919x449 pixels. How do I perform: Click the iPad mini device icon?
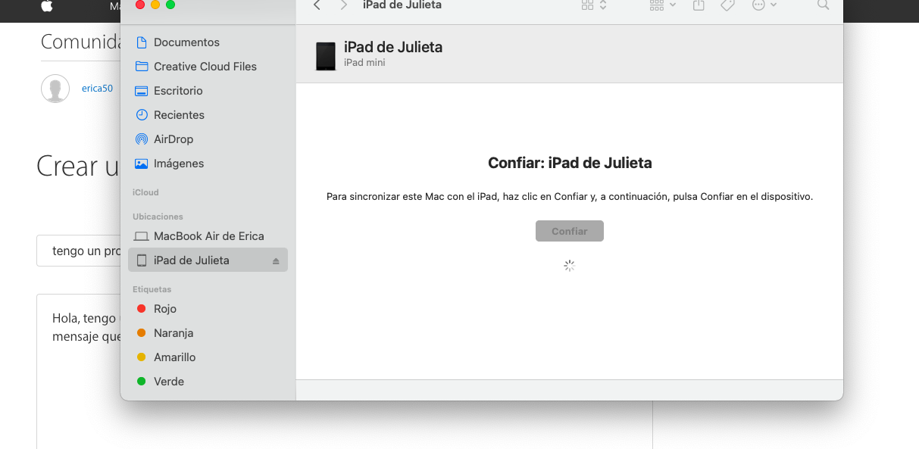pyautogui.click(x=326, y=56)
